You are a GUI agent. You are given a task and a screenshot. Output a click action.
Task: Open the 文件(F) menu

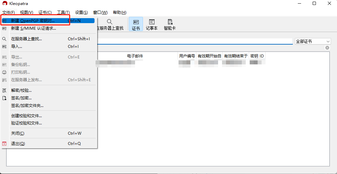coord(9,13)
